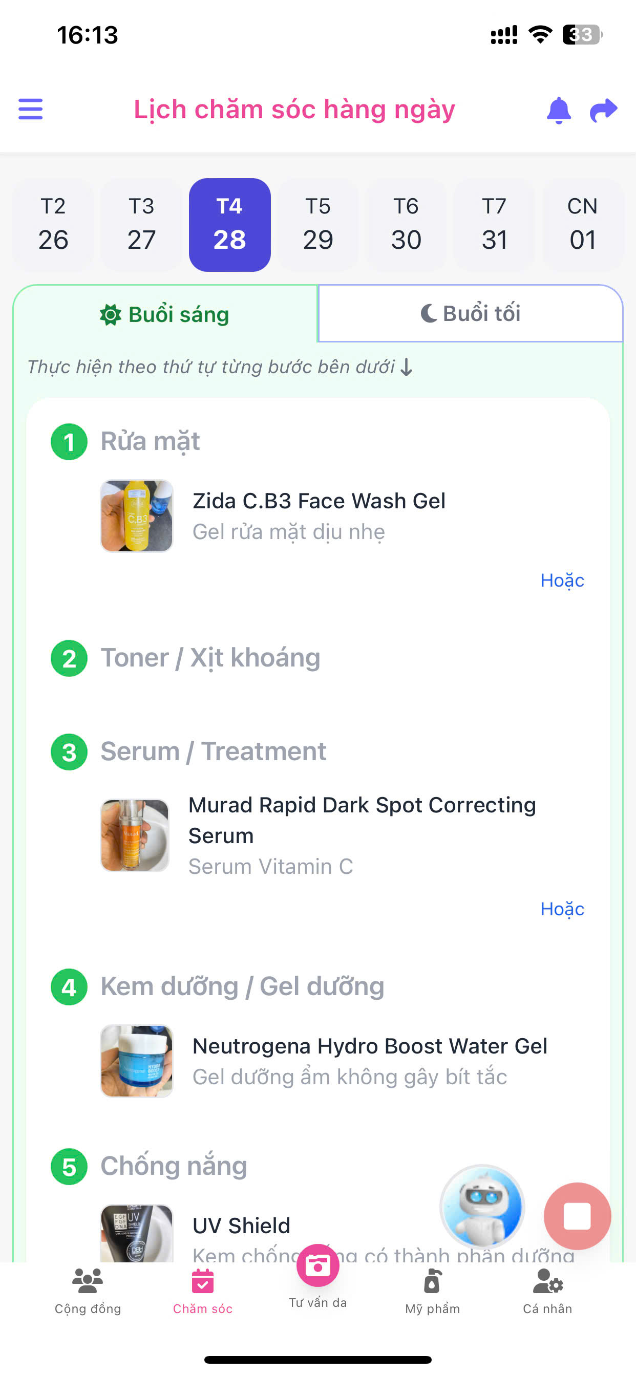This screenshot has width=636, height=1376.
Task: Select the Chăm sóc bottom tab
Action: coord(203,1291)
